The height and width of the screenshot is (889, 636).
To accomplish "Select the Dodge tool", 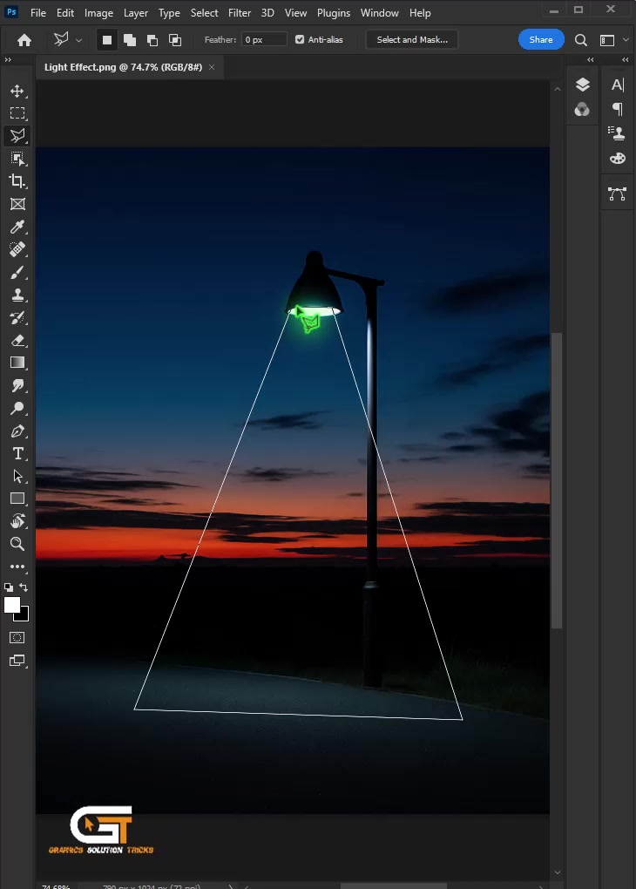I will tap(17, 408).
